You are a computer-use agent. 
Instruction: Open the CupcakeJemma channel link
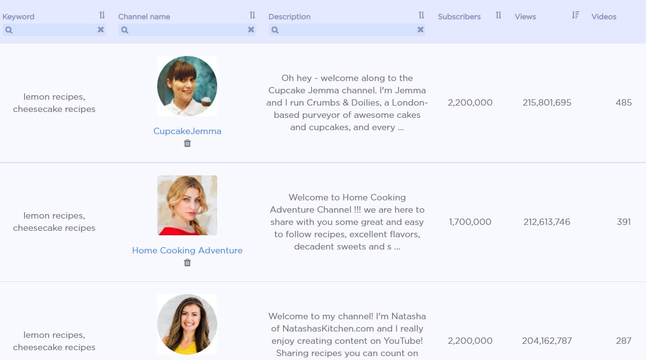click(187, 131)
